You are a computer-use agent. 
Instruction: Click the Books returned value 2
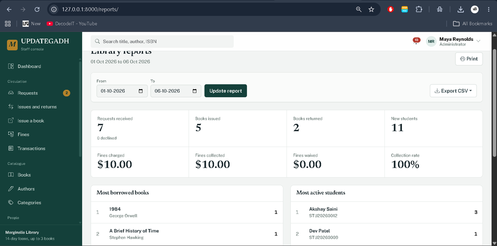[297, 128]
